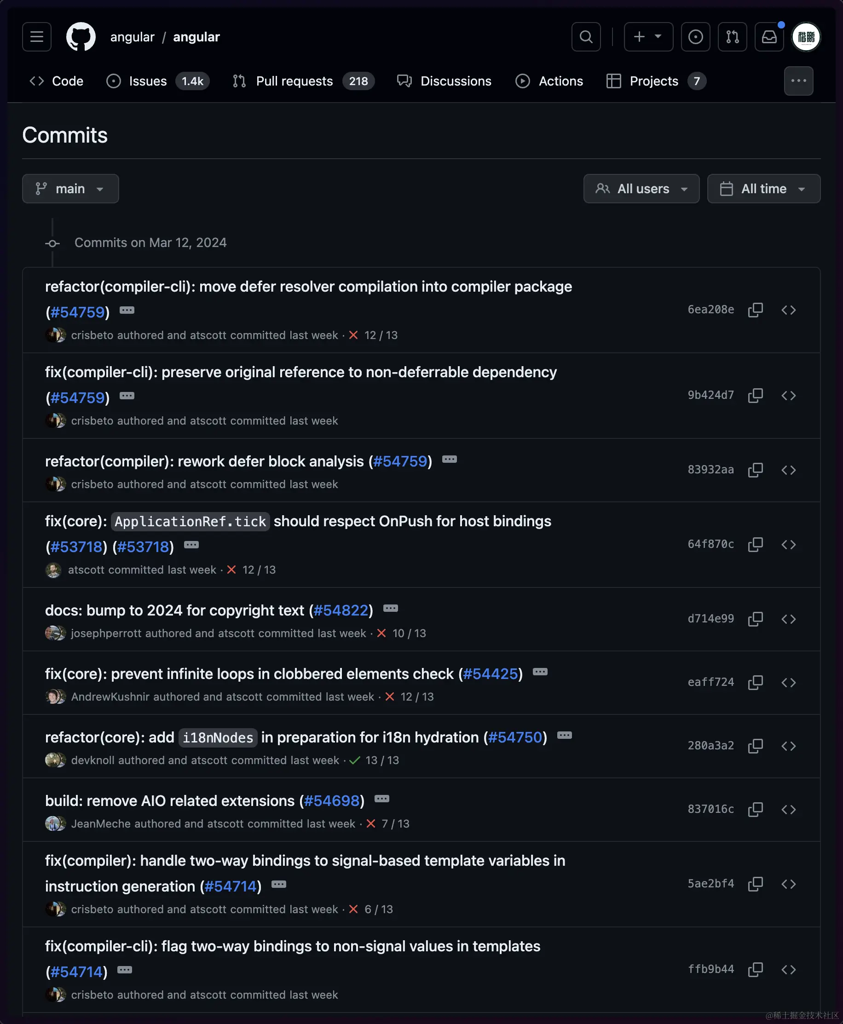The height and width of the screenshot is (1024, 843).
Task: Copy full SHA for commit d714e99
Action: click(x=755, y=619)
